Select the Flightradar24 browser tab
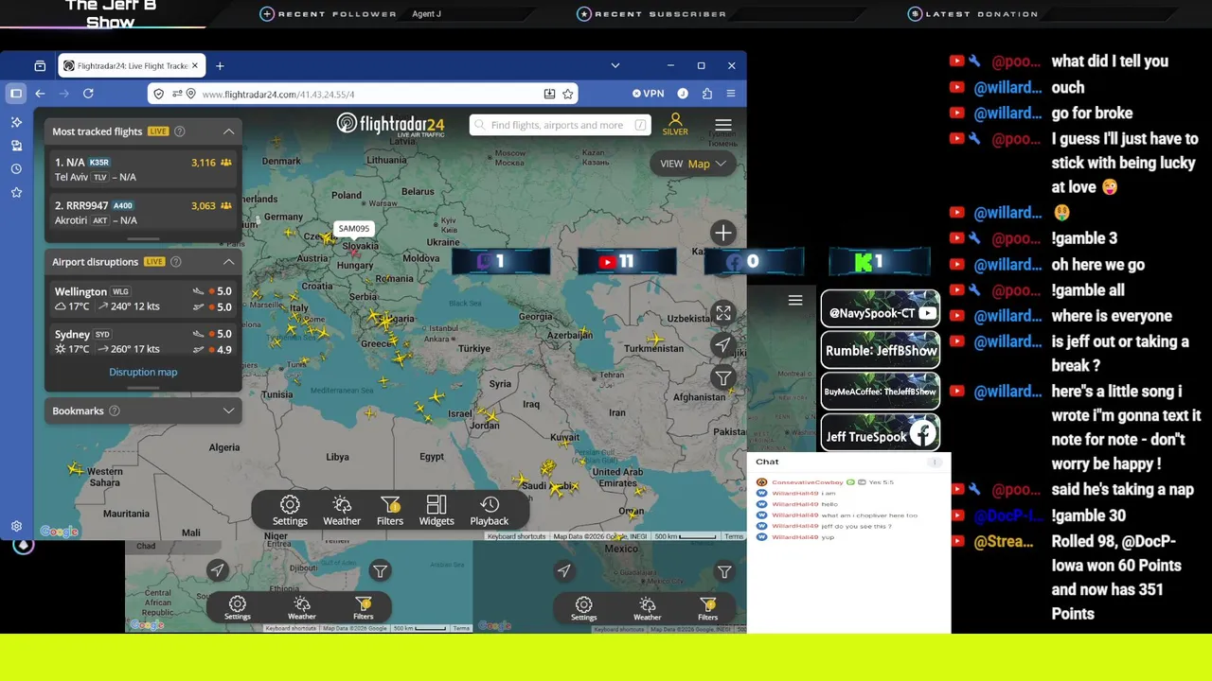1212x681 pixels. coord(131,66)
